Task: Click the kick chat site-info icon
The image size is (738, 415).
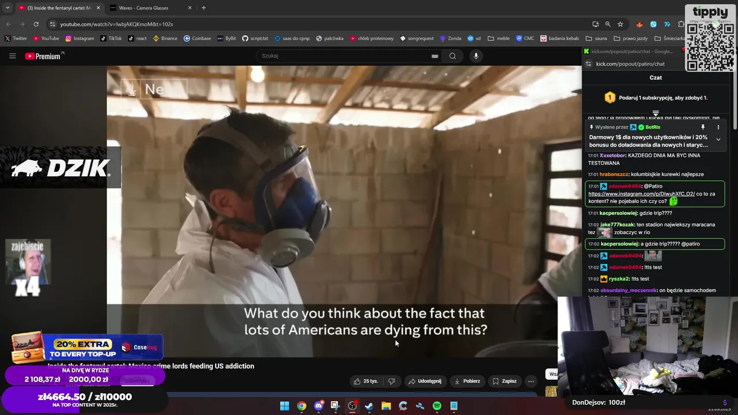Action: click(x=588, y=64)
